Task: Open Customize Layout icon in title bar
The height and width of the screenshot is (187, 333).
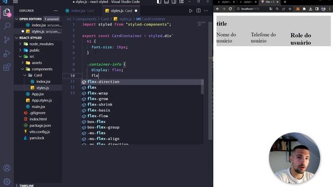Action: 182,2
